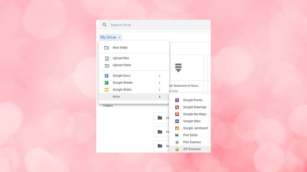The image size is (307, 172).
Task: Select Google Forms in the submenu
Action: (190, 100)
